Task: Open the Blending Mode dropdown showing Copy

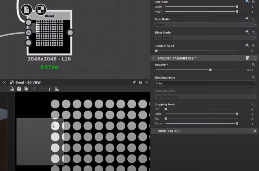Action: click(x=206, y=83)
